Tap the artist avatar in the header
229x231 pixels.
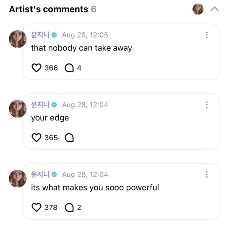pyautogui.click(x=198, y=9)
